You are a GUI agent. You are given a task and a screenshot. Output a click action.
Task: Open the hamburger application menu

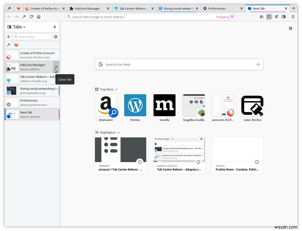click(x=293, y=17)
